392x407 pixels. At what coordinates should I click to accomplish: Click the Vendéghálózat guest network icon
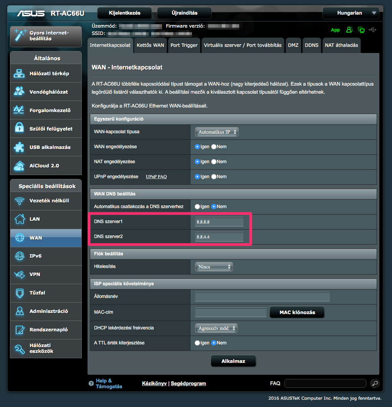[19, 92]
